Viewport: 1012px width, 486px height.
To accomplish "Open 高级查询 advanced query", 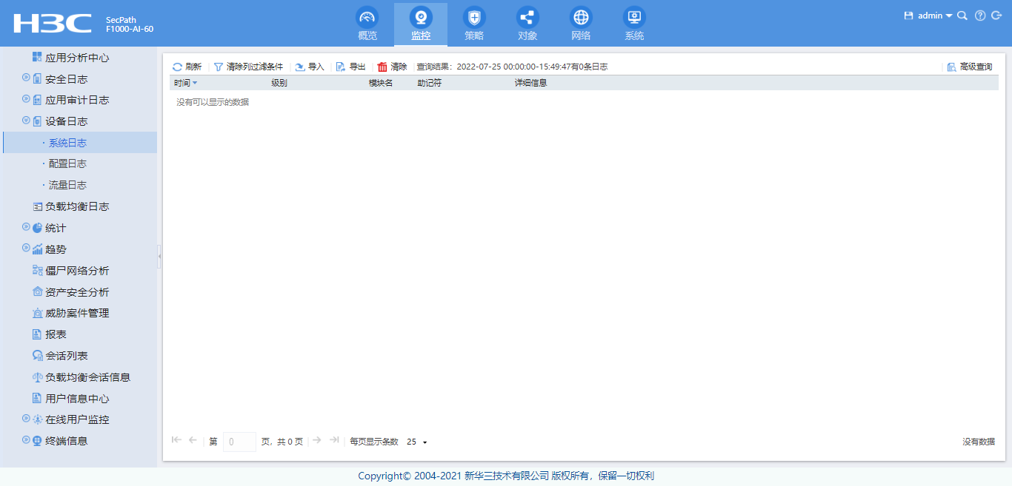I will (970, 67).
